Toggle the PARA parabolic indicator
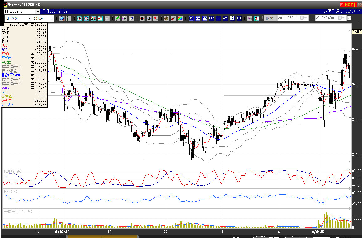This screenshot has height=238, width=362. click(x=232, y=18)
